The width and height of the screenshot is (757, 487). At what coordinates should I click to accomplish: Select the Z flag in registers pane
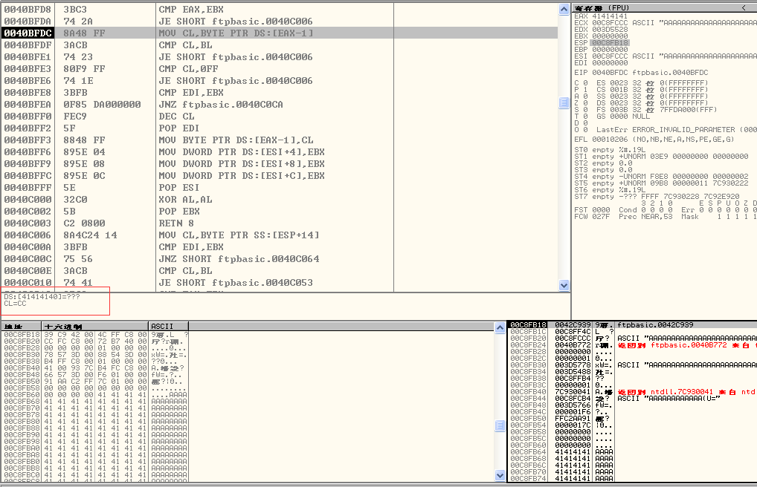click(577, 102)
